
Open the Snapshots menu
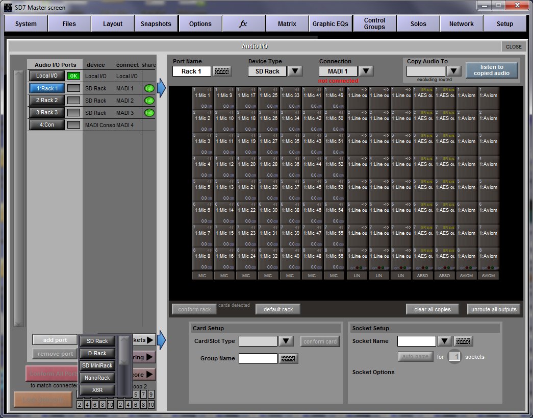(156, 24)
